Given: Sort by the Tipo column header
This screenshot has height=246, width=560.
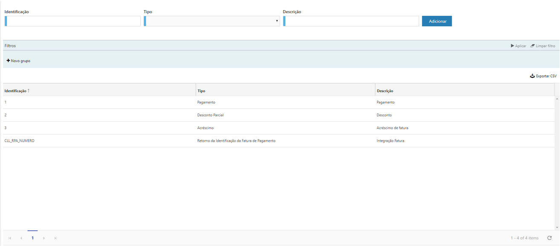Looking at the screenshot, I should click(x=201, y=91).
